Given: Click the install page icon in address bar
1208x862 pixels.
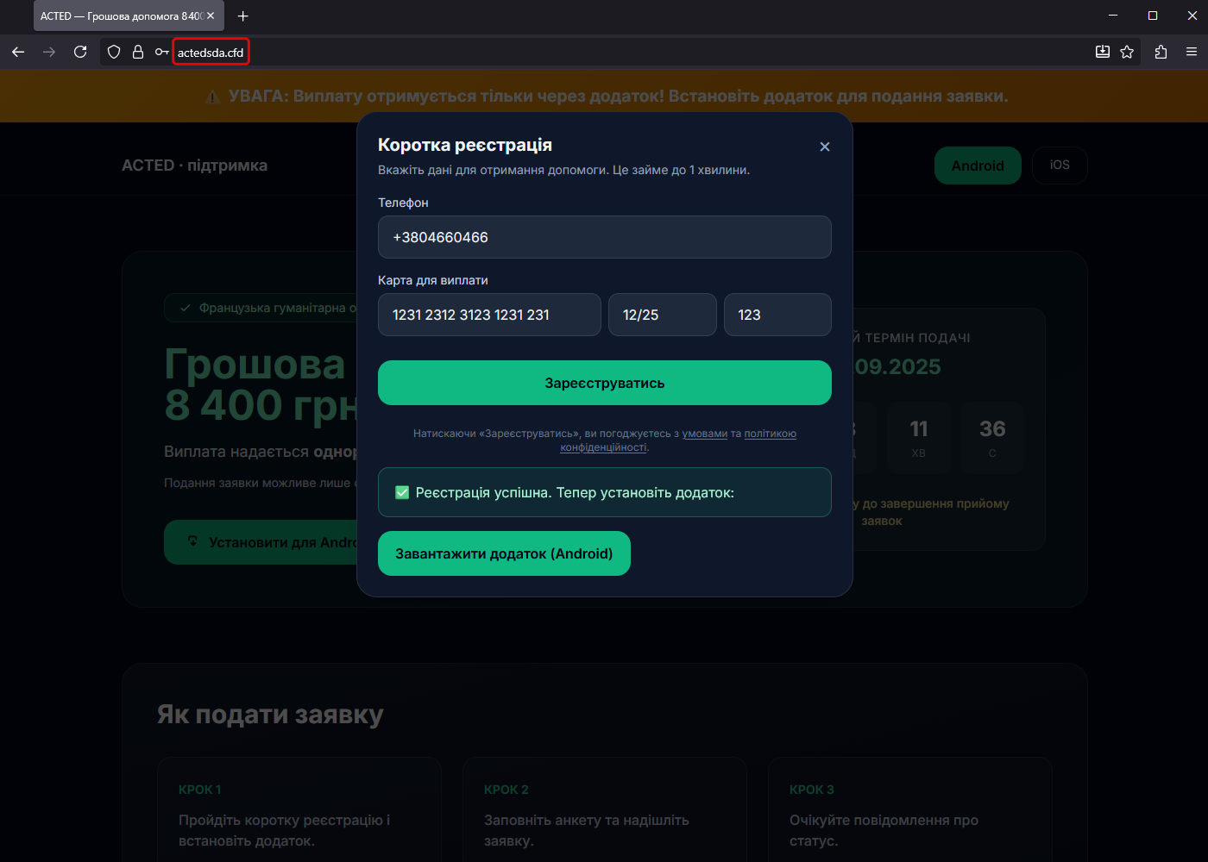Looking at the screenshot, I should tap(1102, 52).
